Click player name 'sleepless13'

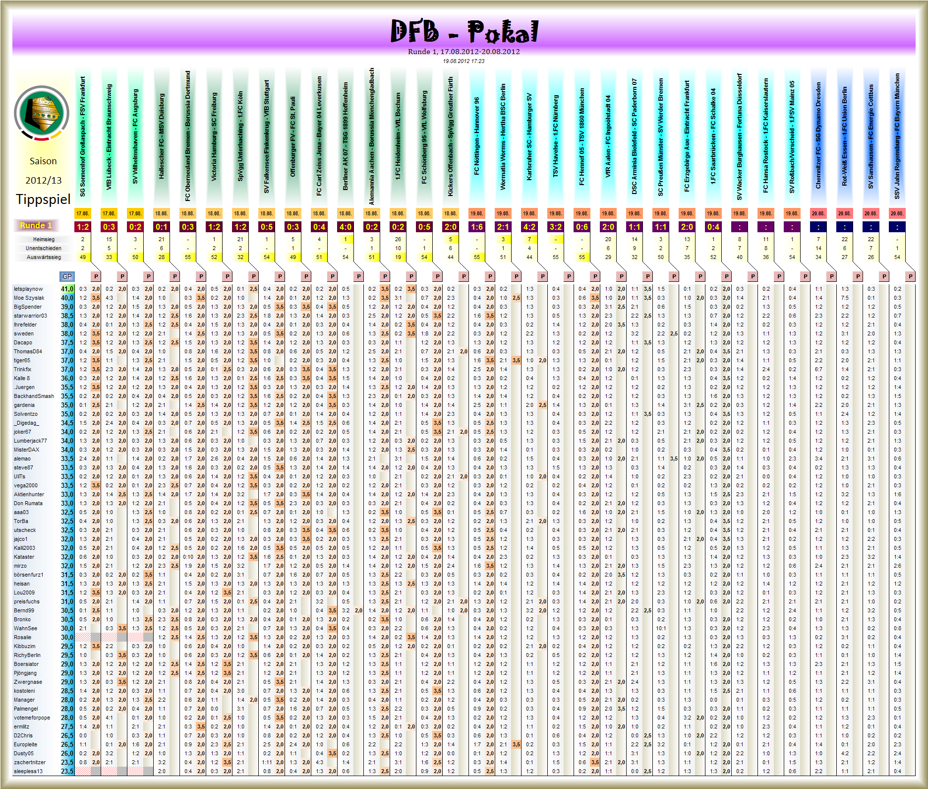coord(28,771)
